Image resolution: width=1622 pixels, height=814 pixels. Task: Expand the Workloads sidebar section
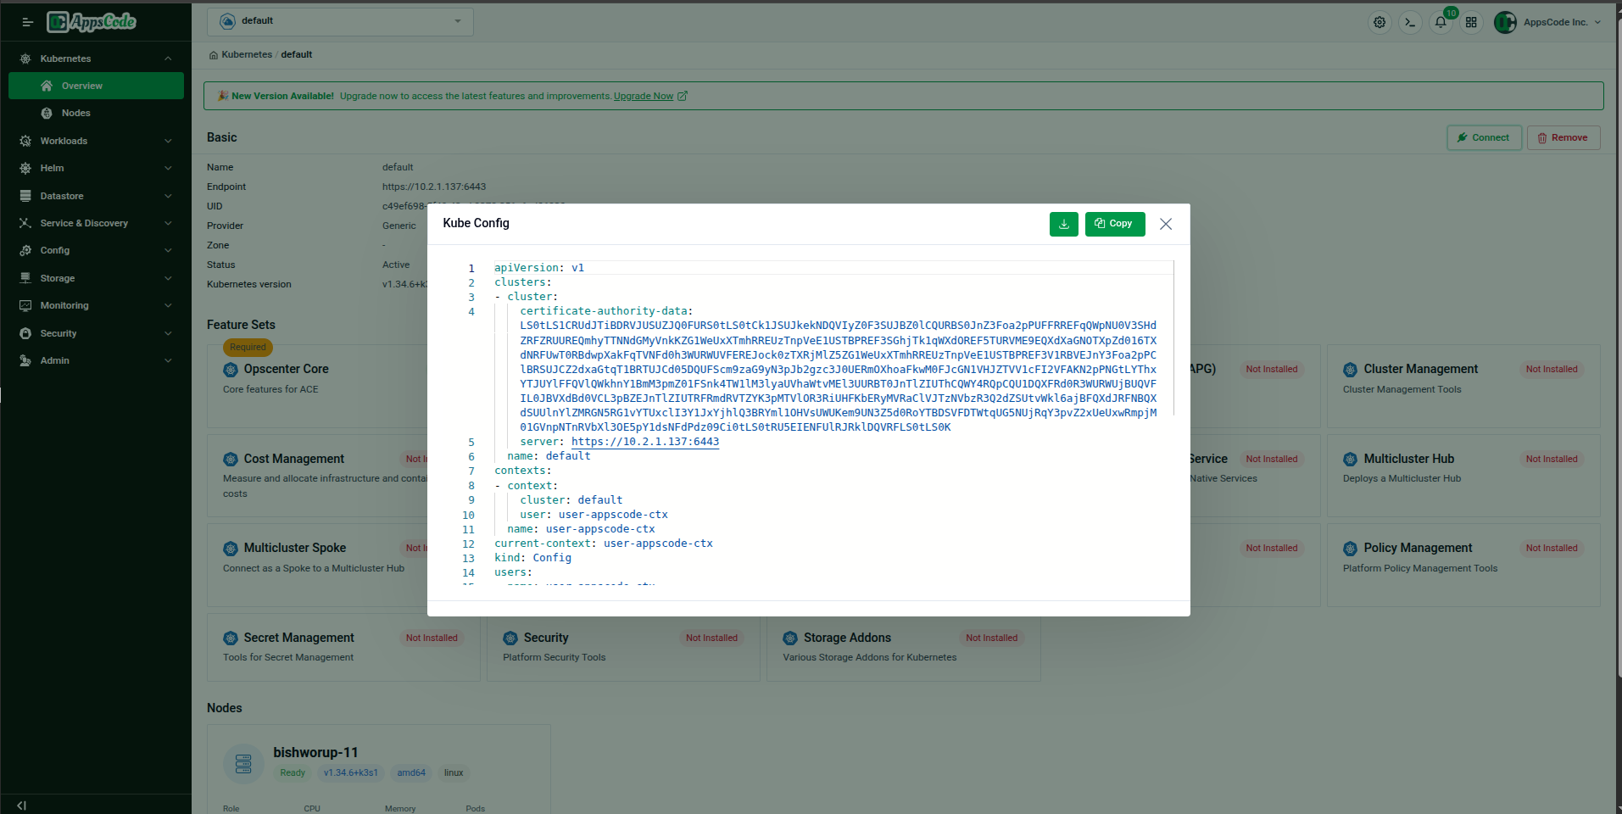pyautogui.click(x=96, y=141)
